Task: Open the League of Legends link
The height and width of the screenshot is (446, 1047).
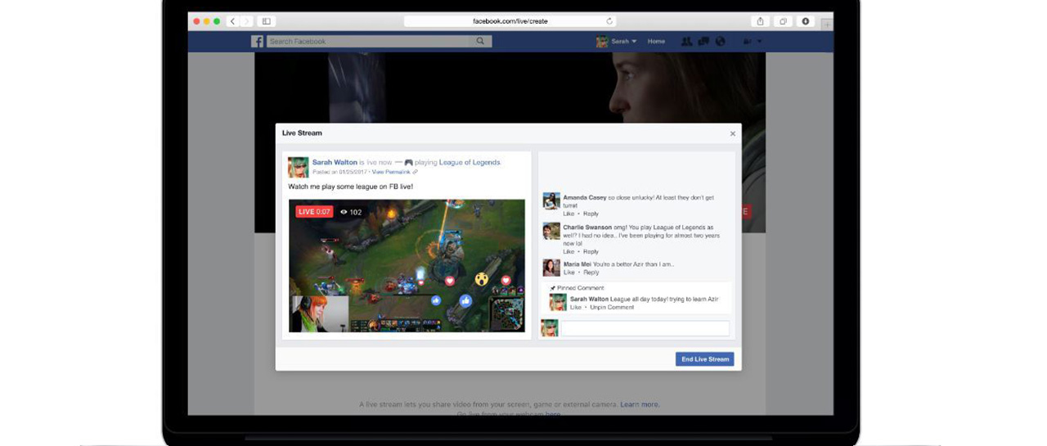Action: (x=470, y=162)
